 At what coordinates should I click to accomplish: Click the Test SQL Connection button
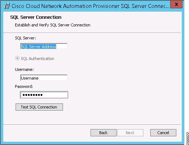click(x=39, y=107)
